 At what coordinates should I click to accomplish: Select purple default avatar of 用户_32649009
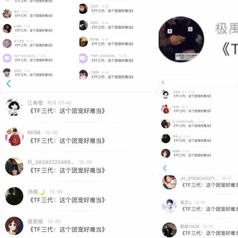tap(83, 58)
